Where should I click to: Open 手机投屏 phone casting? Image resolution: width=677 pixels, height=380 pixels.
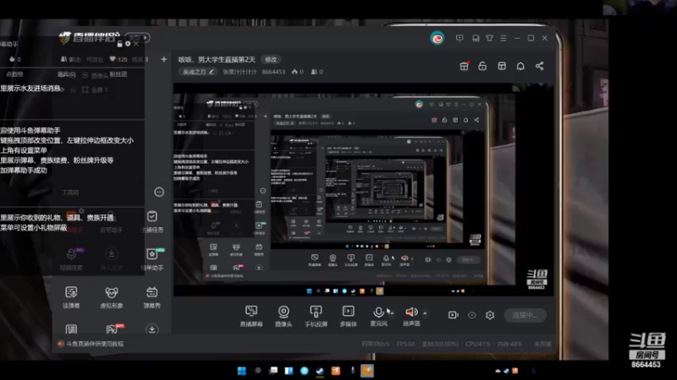pyautogui.click(x=316, y=316)
